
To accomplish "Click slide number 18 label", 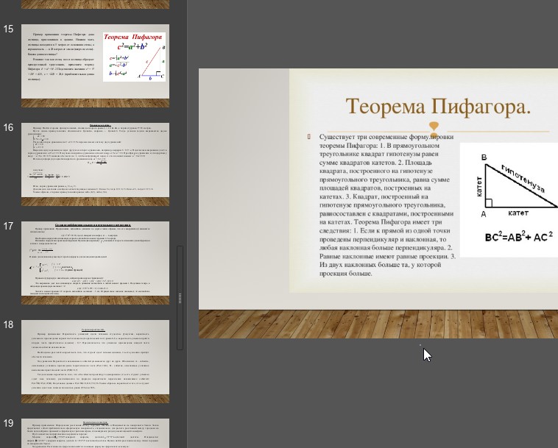I will [x=8, y=324].
